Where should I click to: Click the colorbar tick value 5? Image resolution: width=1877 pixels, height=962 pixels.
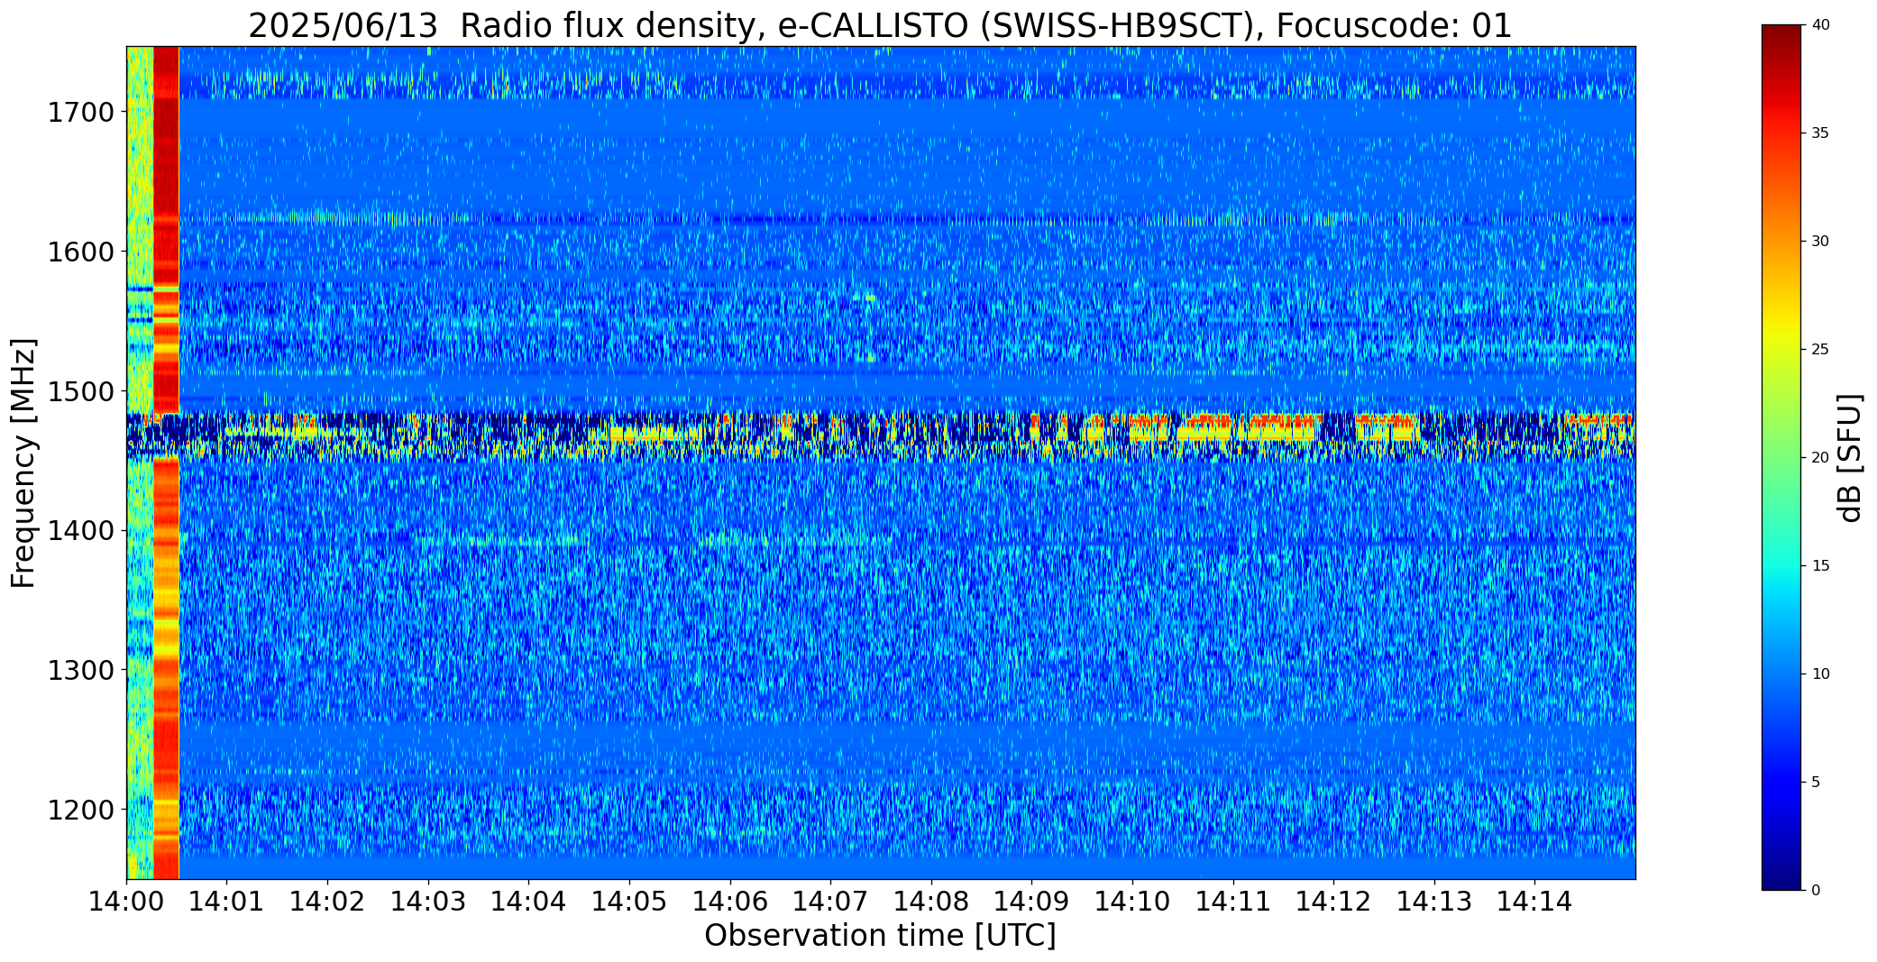1816,783
